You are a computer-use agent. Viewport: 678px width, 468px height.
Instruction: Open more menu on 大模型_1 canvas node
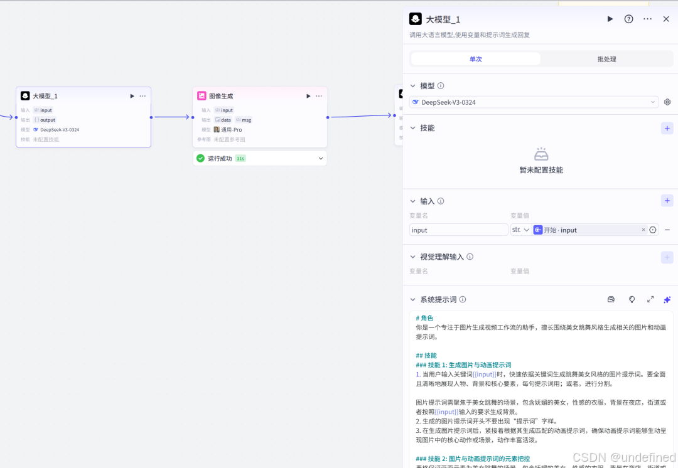click(x=143, y=96)
